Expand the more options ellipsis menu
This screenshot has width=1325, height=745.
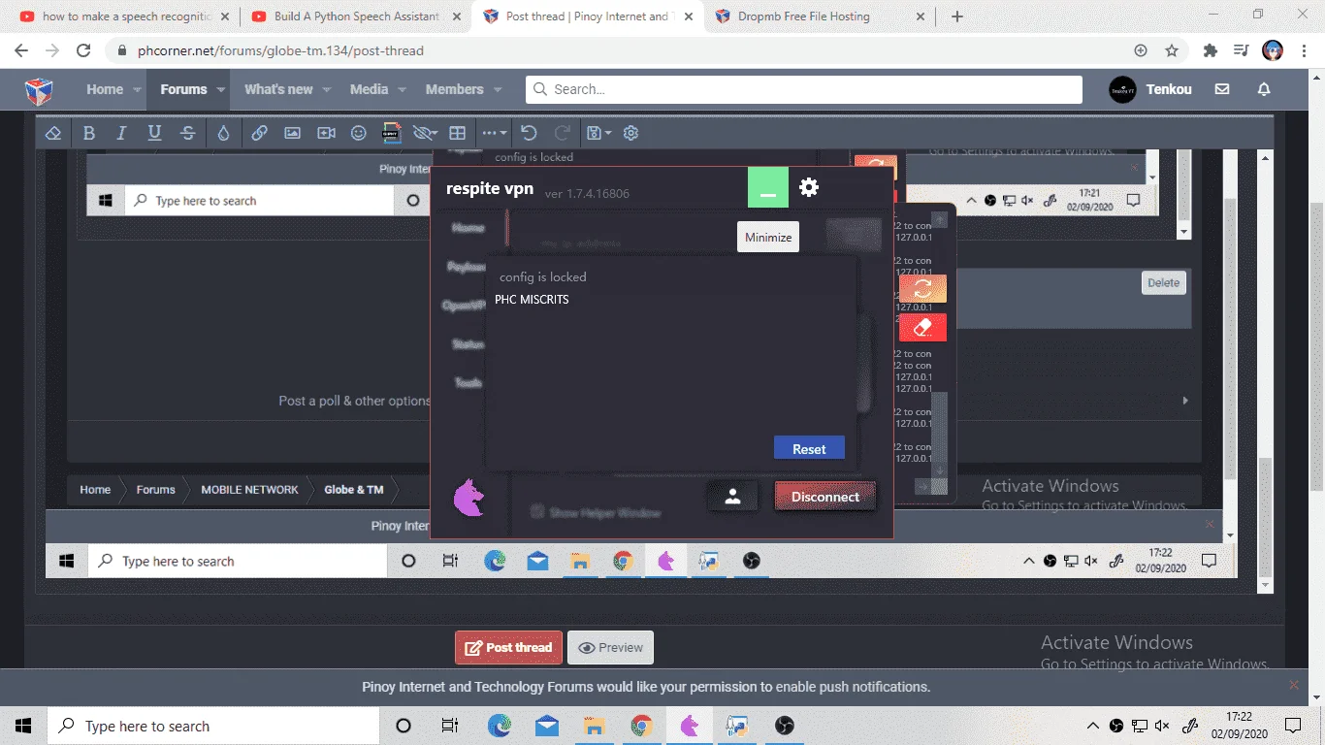point(494,133)
